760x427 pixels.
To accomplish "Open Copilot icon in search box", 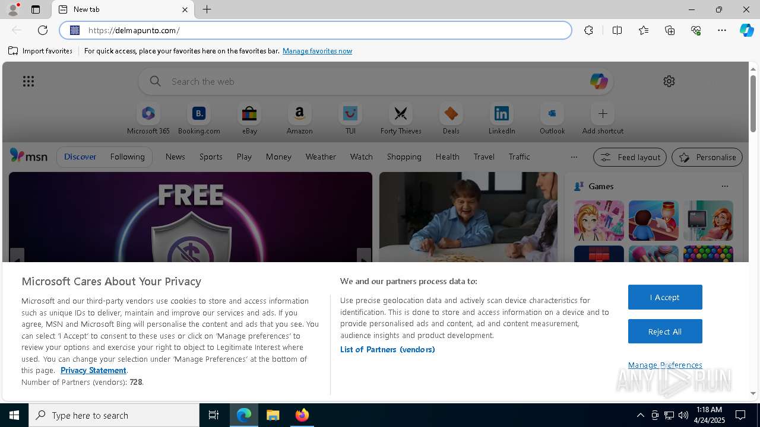I will click(x=598, y=81).
